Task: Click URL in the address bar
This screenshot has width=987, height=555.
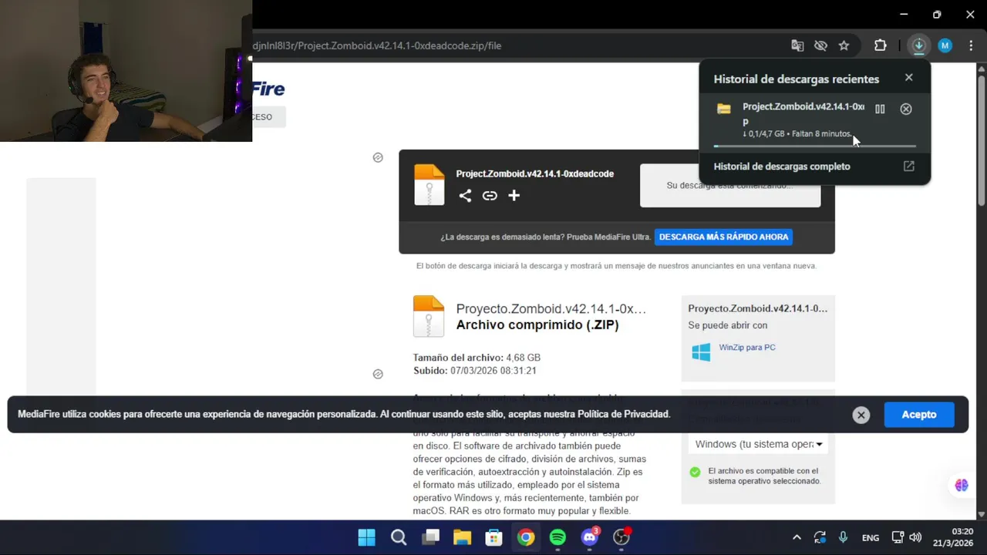Action: point(376,45)
